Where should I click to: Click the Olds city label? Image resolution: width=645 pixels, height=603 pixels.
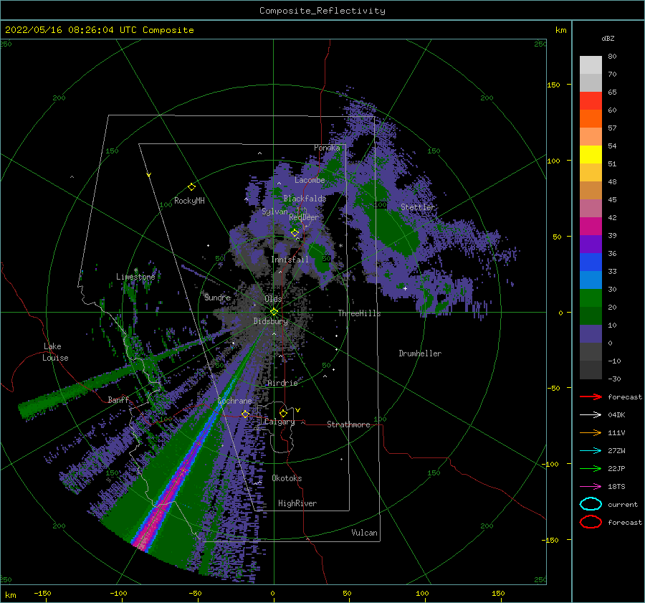tap(273, 298)
